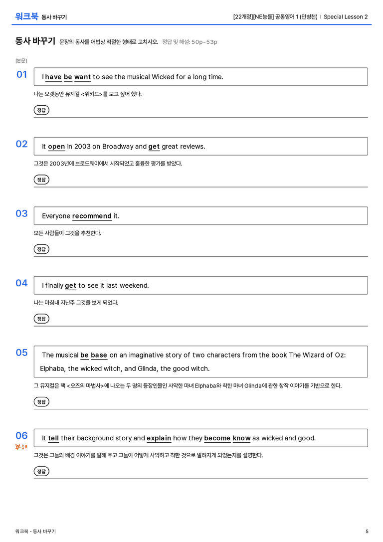Click the underlined word 'explain' in question 06
The width and height of the screenshot is (383, 542).
pyautogui.click(x=159, y=438)
